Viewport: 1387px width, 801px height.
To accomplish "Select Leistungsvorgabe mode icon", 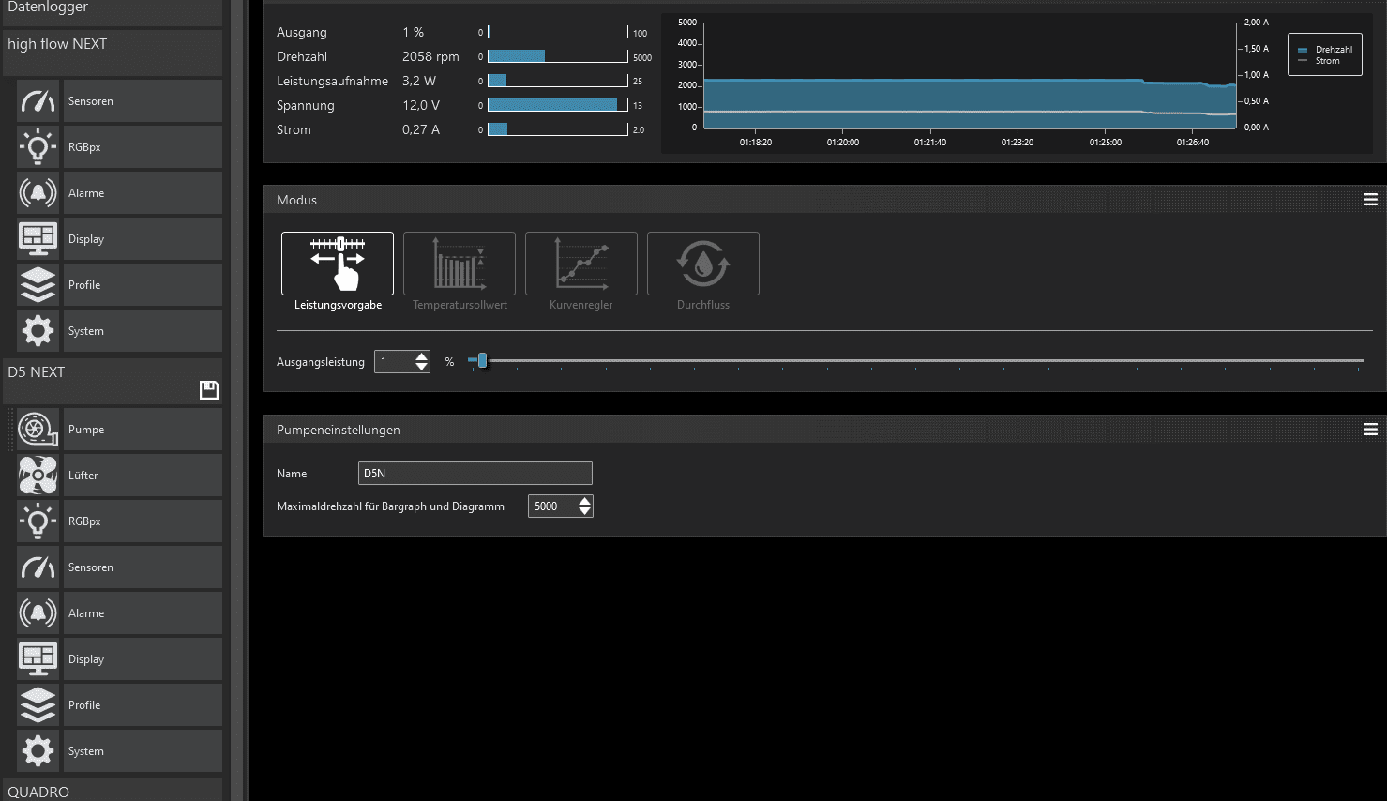I will coord(338,264).
